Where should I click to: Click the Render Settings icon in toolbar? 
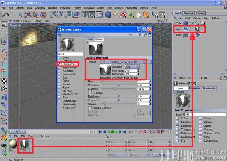[99, 15]
